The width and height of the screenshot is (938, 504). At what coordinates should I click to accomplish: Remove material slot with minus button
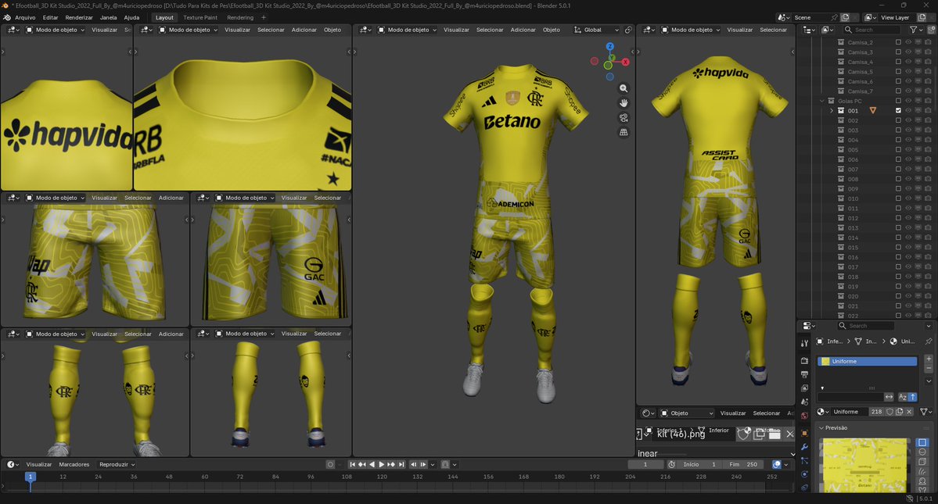[x=929, y=369]
